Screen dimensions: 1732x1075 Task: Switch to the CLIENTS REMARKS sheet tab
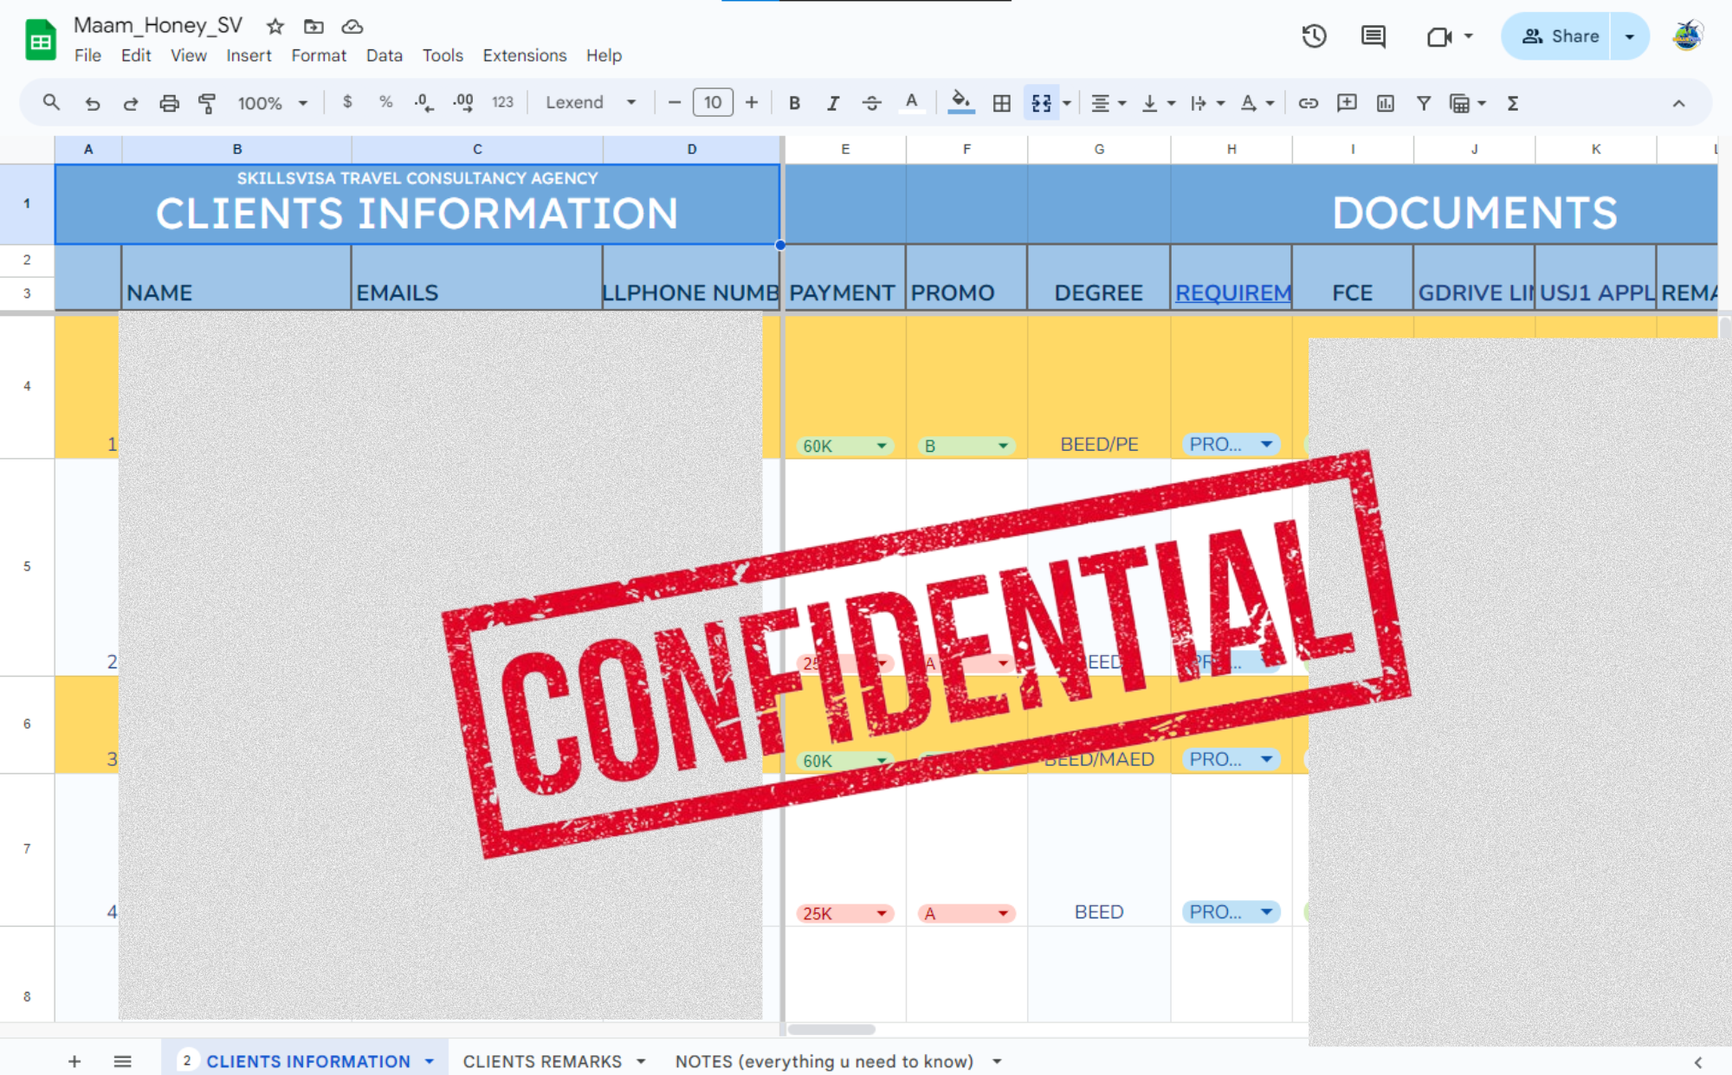click(542, 1061)
